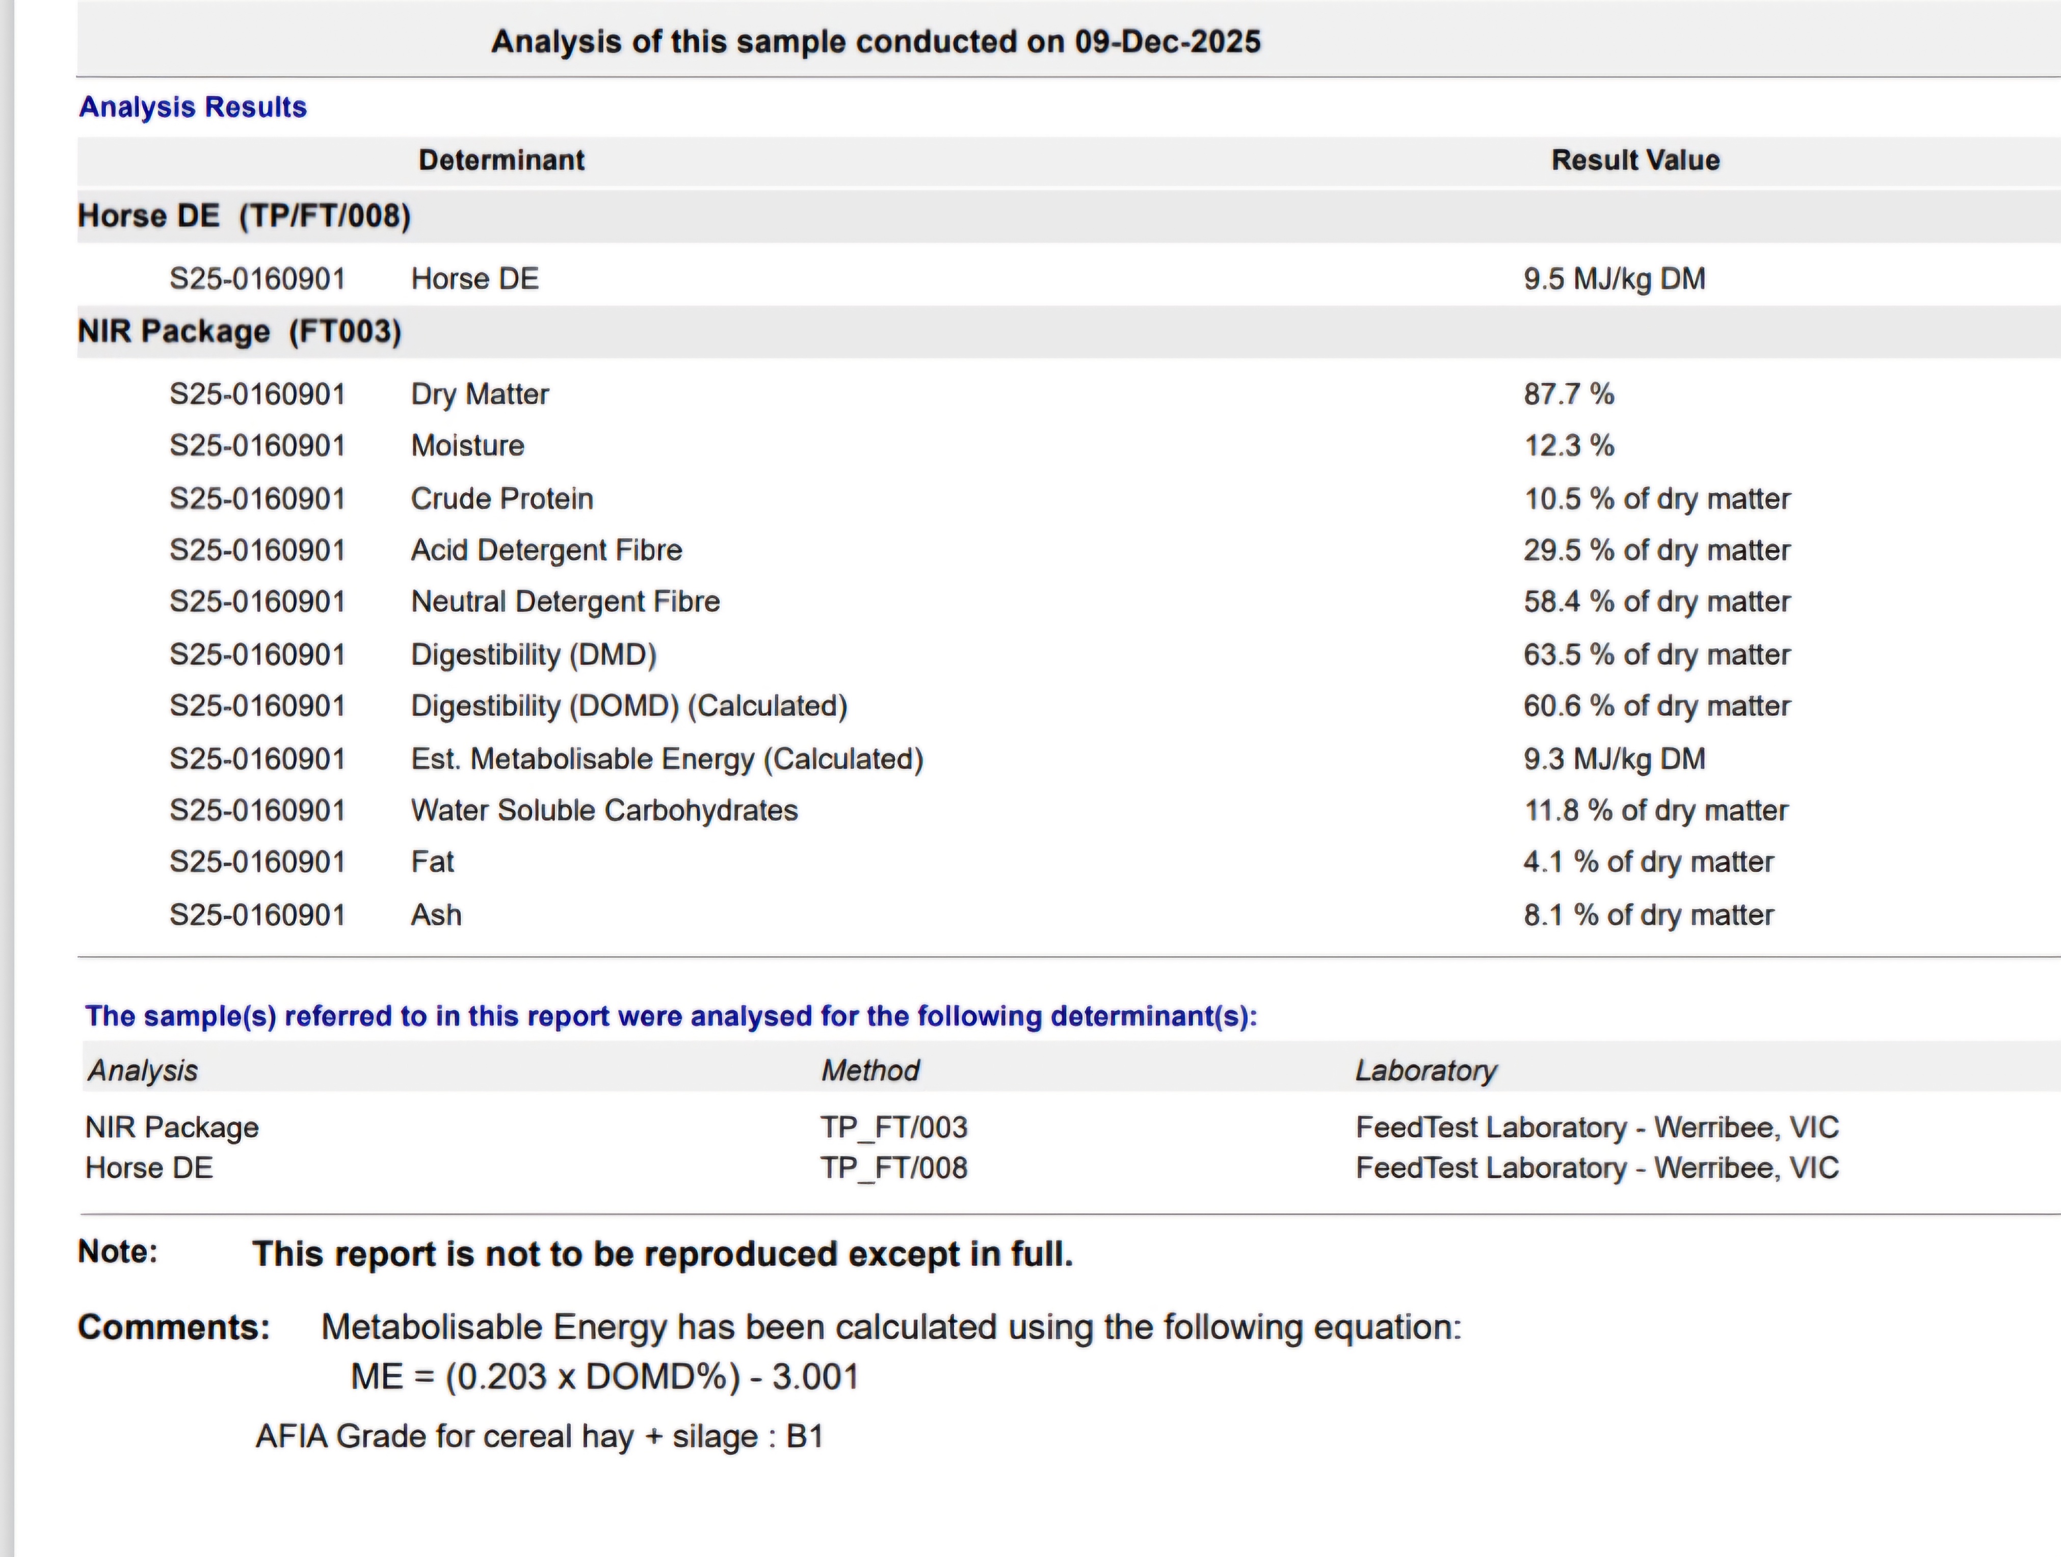Click the Crude Protein determinant text
This screenshot has width=2061, height=1557.
pos(502,498)
